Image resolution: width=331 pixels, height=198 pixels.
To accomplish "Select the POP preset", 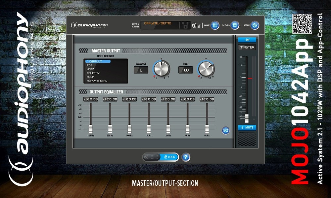I will tap(90, 65).
